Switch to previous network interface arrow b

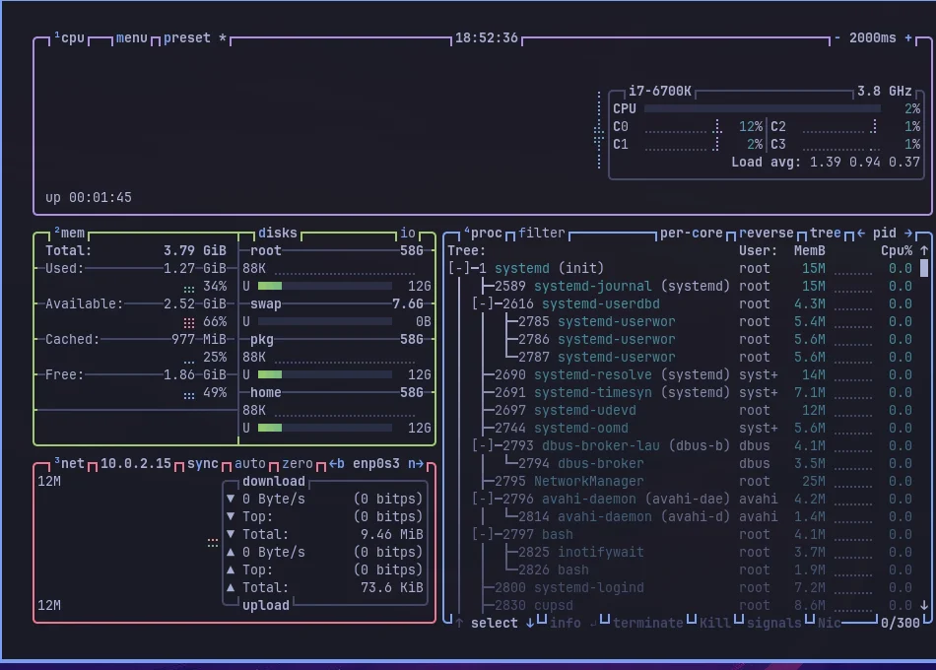pos(337,464)
